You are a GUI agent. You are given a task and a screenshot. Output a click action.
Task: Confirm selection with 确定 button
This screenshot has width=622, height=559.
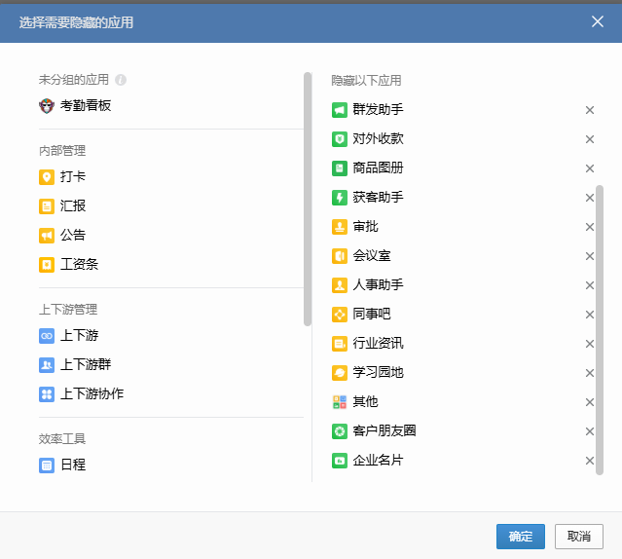(520, 537)
